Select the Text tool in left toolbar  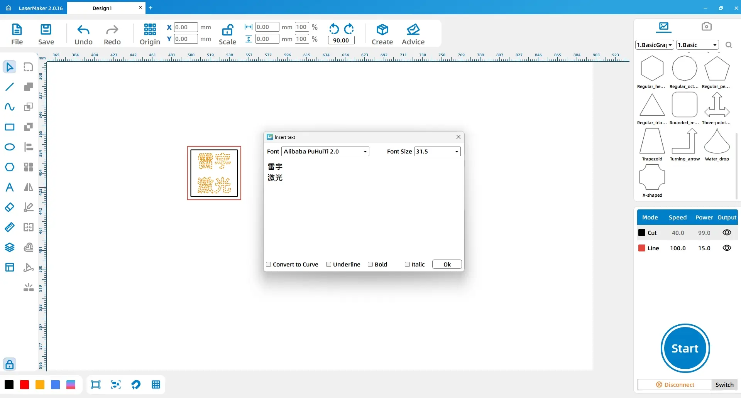click(10, 187)
